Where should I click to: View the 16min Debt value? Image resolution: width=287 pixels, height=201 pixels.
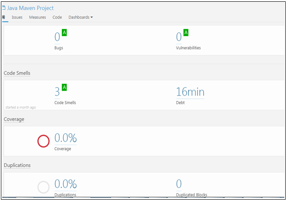click(190, 92)
